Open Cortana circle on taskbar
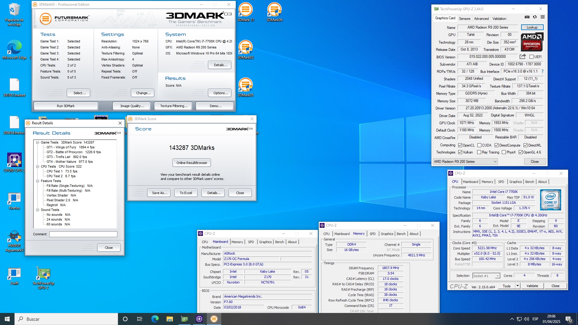The image size is (578, 325). point(125,319)
